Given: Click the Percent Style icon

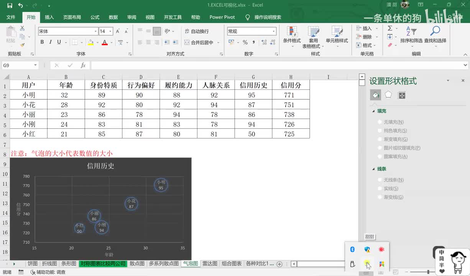Looking at the screenshot, I should (x=245, y=43).
